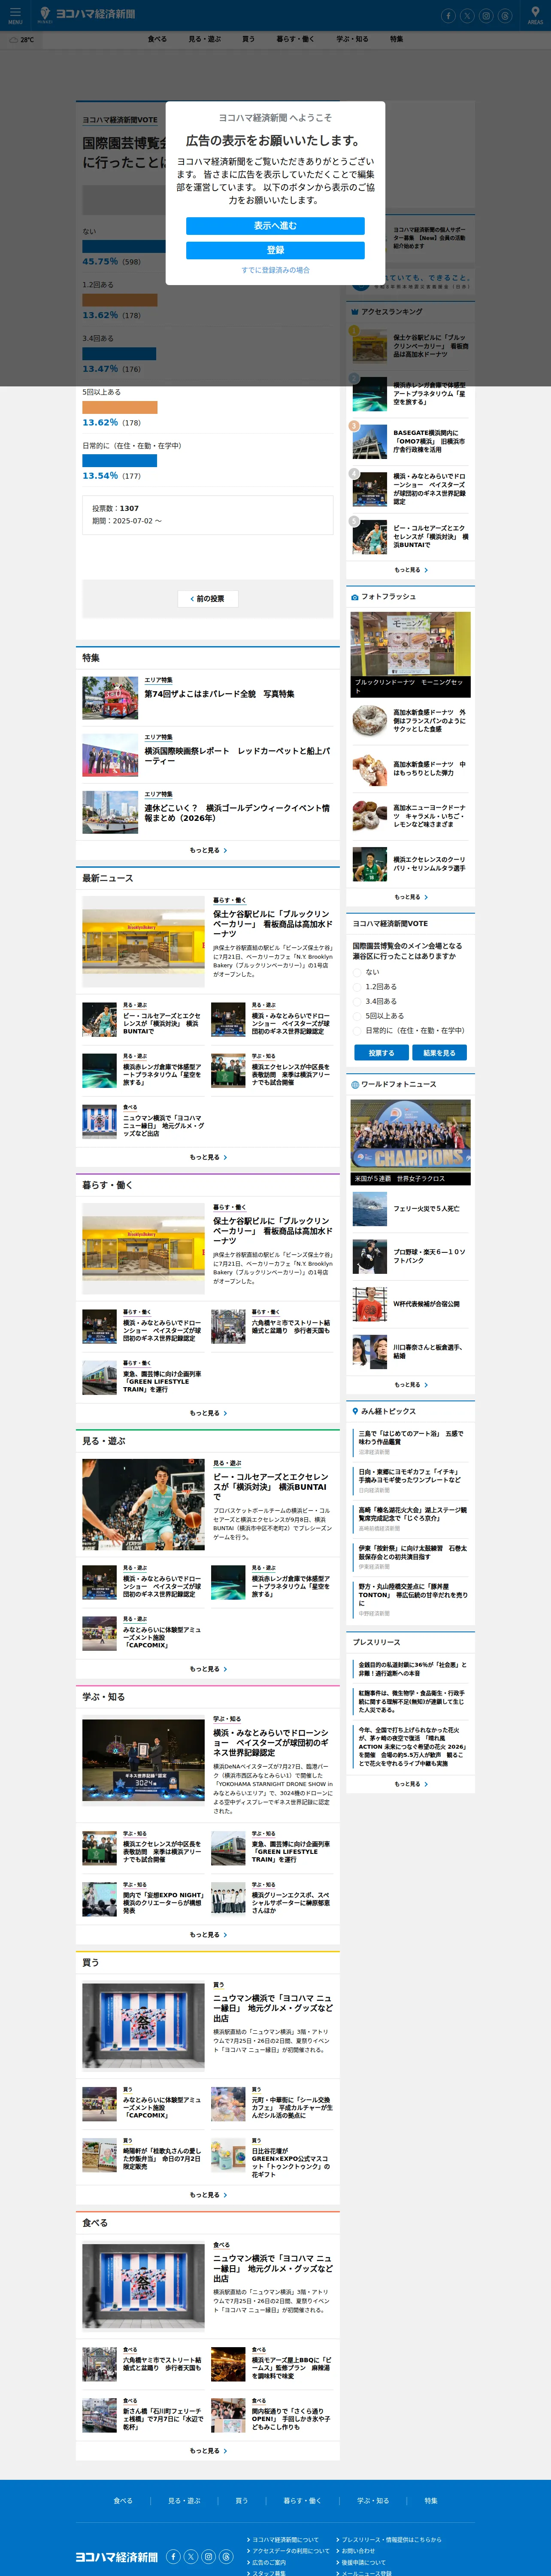Open the AREAS map pin icon

pos(535,14)
